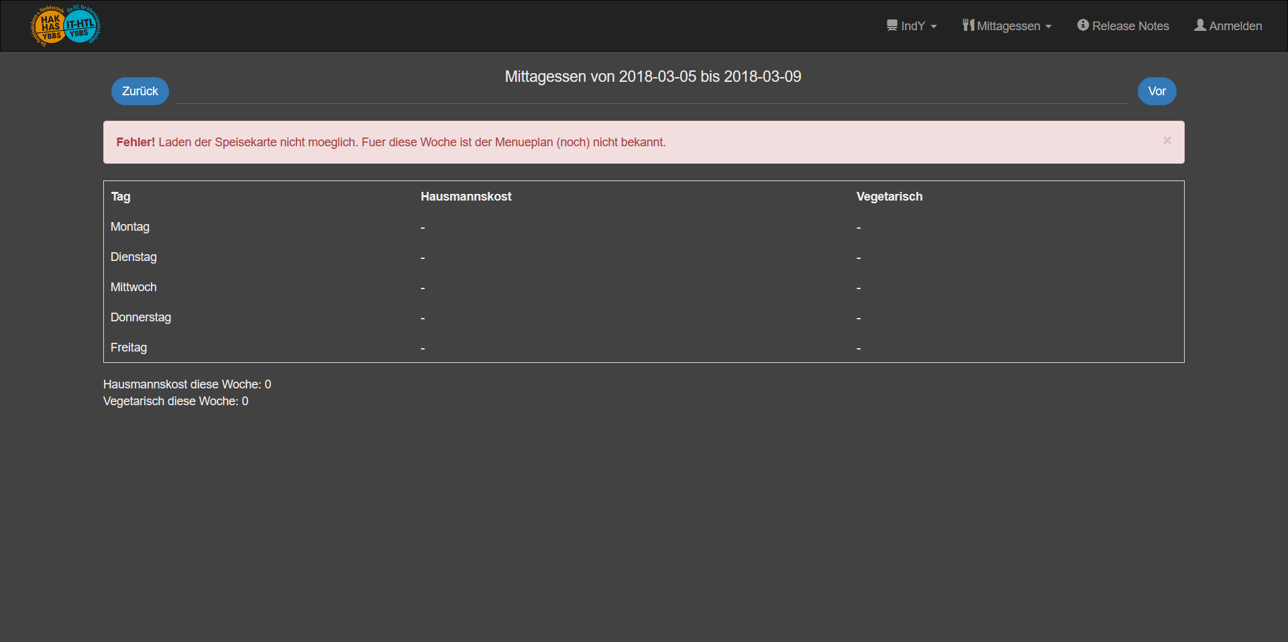The image size is (1288, 642).
Task: Select the Tag column header
Action: (121, 197)
